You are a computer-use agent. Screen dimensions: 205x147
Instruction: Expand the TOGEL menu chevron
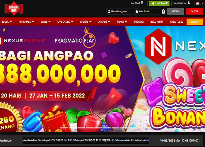click(x=11, y=22)
